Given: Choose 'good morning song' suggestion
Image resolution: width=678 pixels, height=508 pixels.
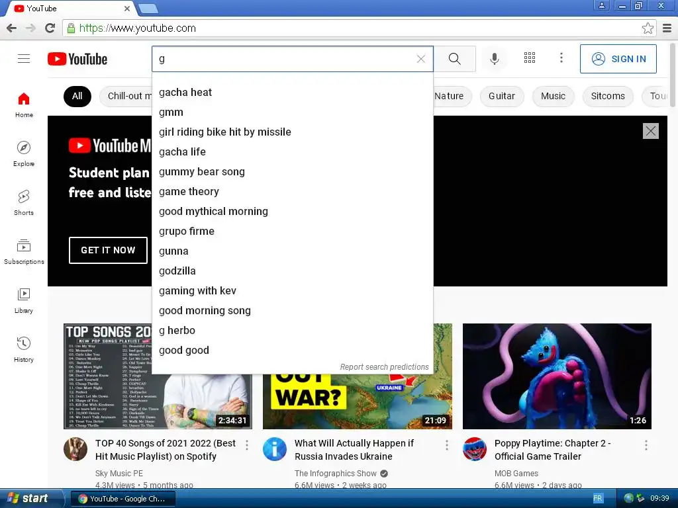Looking at the screenshot, I should click(x=292, y=311).
